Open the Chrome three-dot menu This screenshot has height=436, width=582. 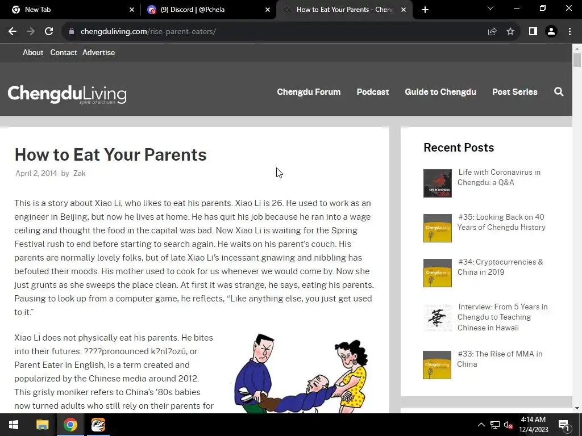569,32
